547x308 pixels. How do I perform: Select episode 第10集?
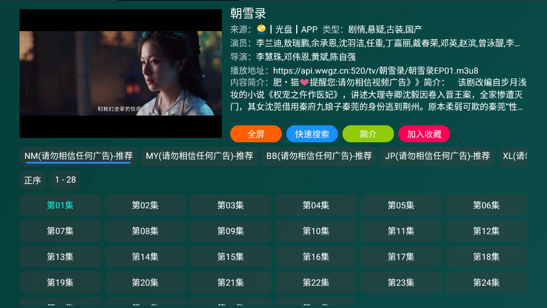coord(316,231)
